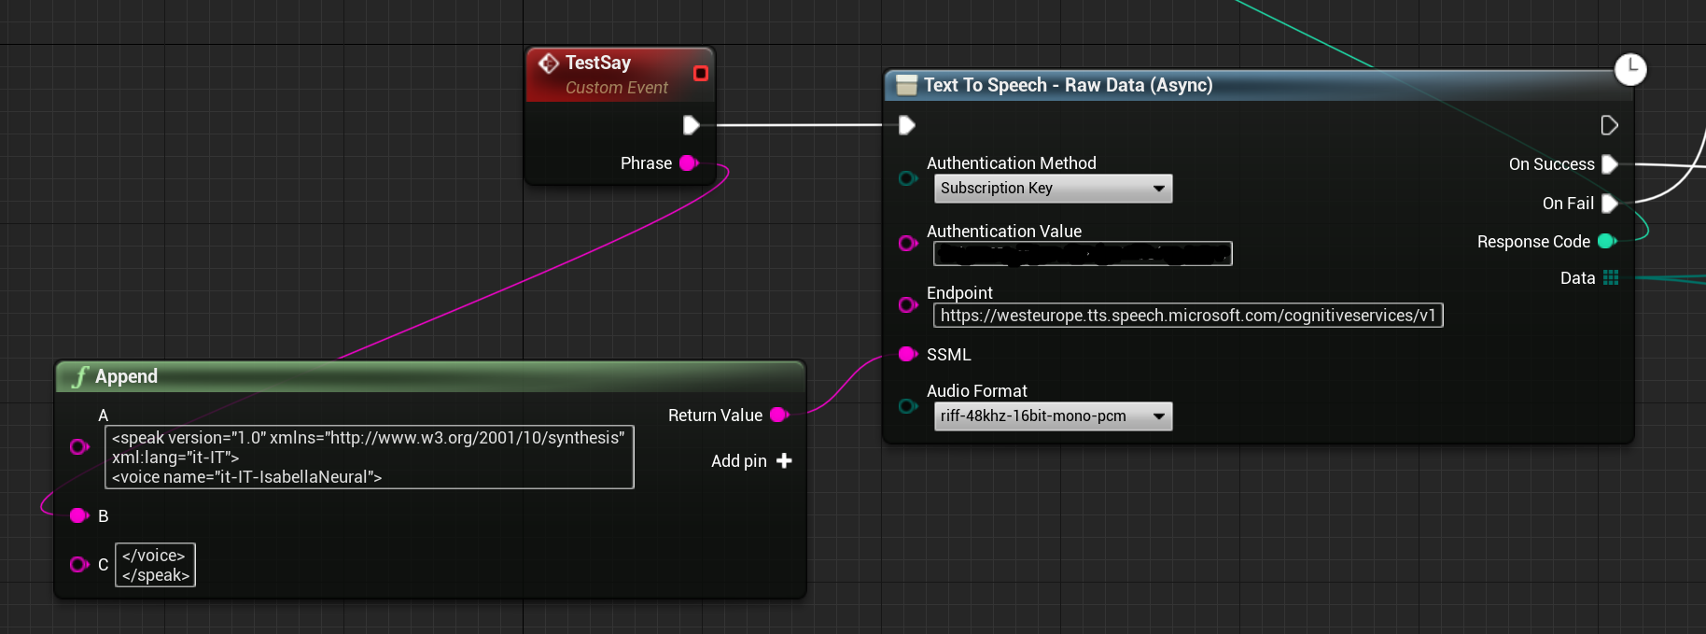This screenshot has width=1706, height=634.
Task: Add a pin to the Append node
Action: (751, 461)
